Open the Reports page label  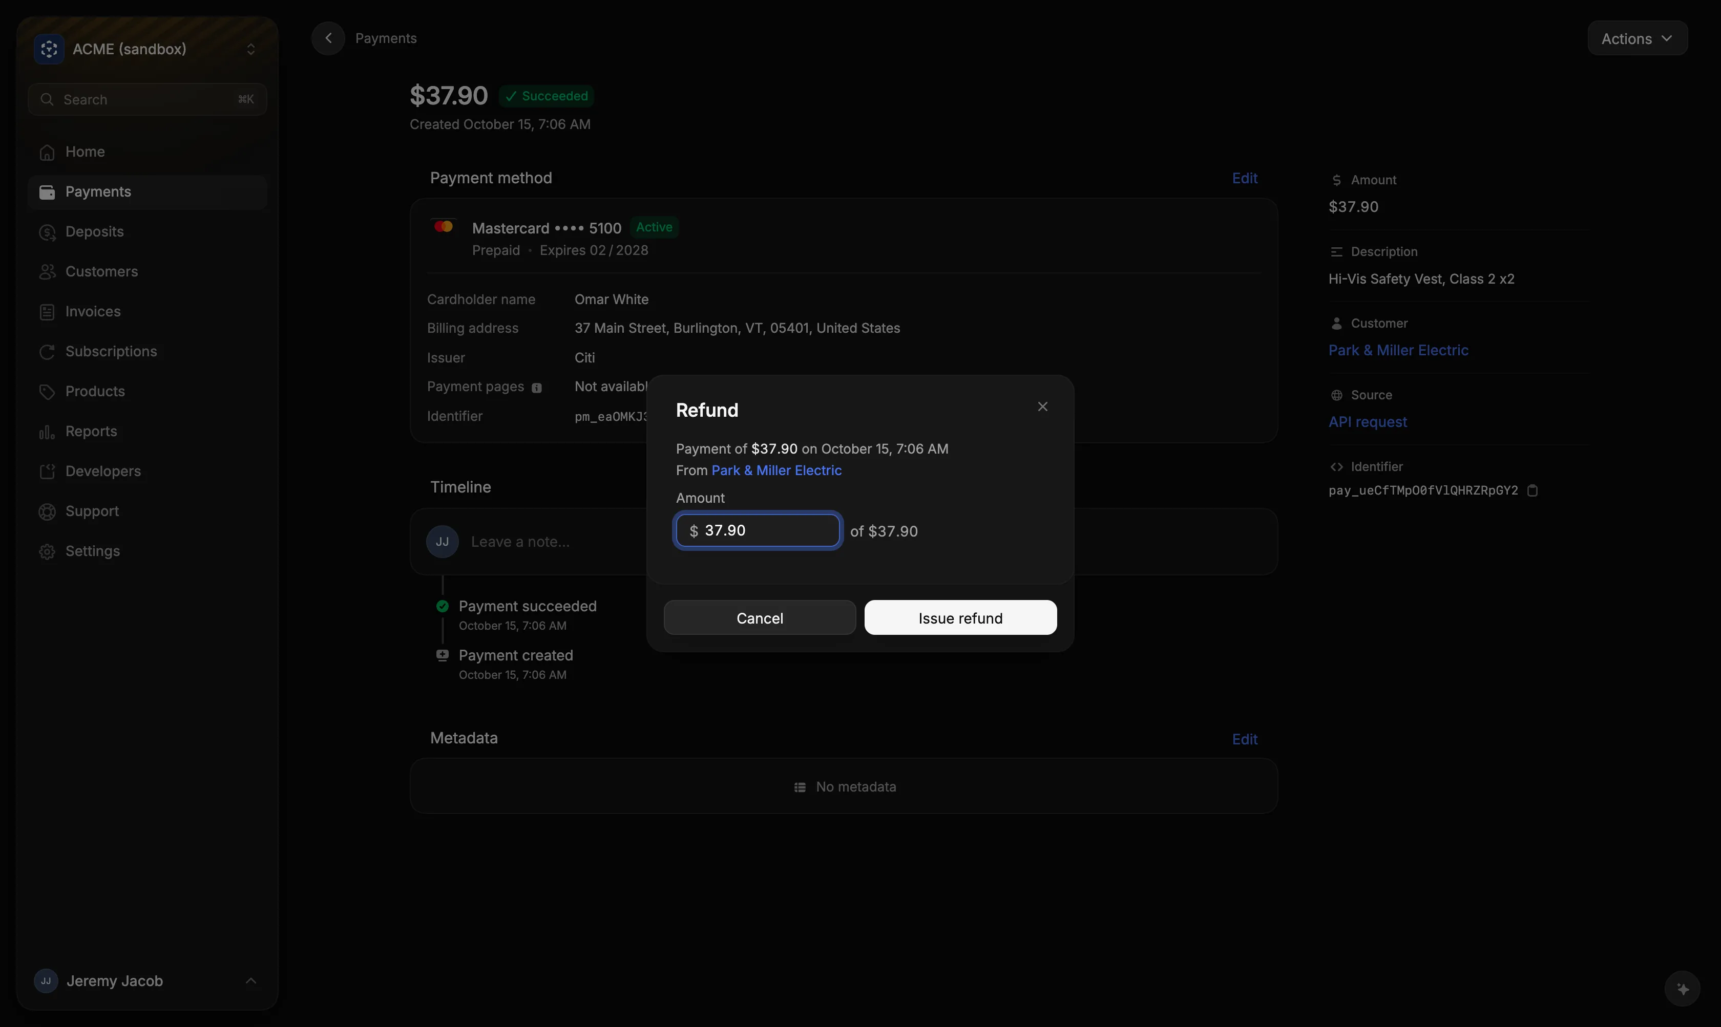click(x=91, y=431)
